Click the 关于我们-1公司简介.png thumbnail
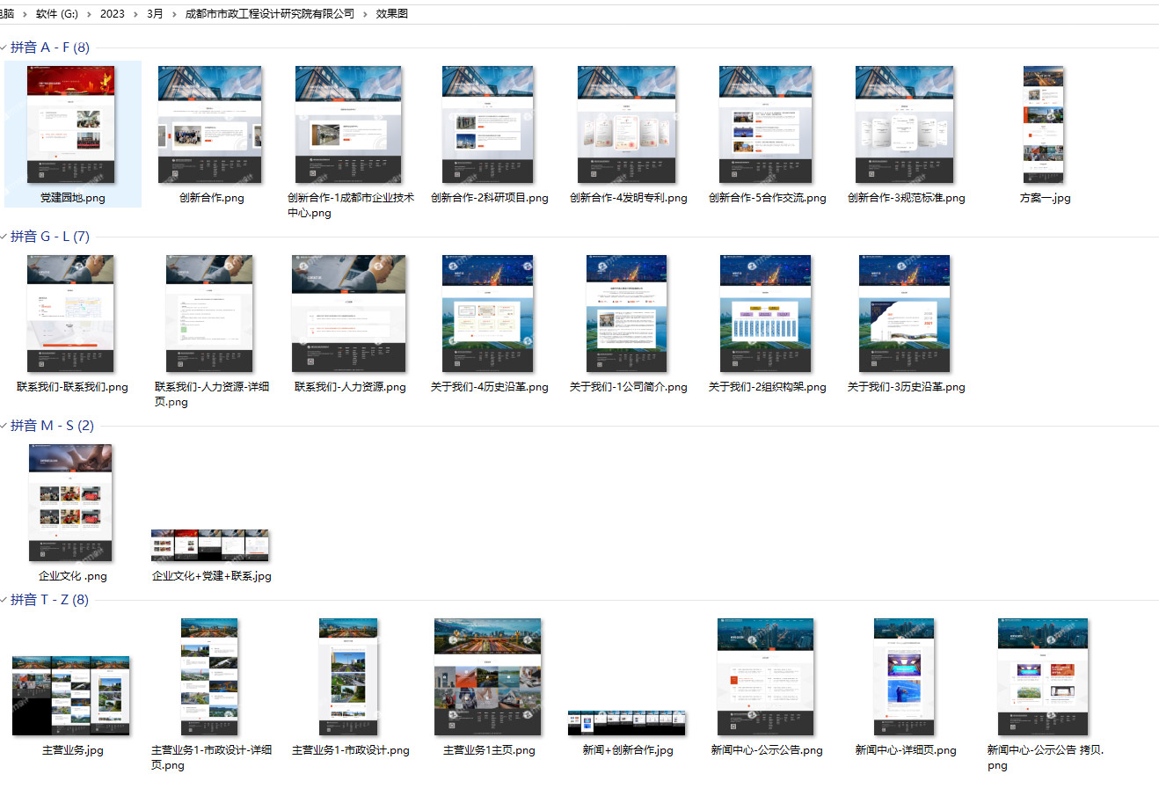1159x796 pixels. pyautogui.click(x=626, y=314)
